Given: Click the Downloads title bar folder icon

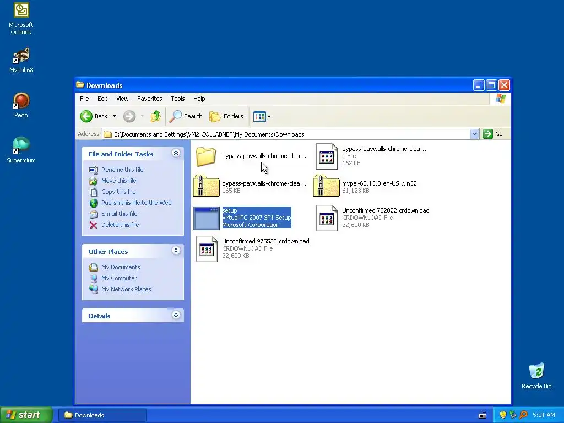Looking at the screenshot, I should pyautogui.click(x=80, y=85).
